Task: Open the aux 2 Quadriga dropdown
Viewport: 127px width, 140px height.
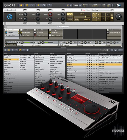Action: coord(85,45)
